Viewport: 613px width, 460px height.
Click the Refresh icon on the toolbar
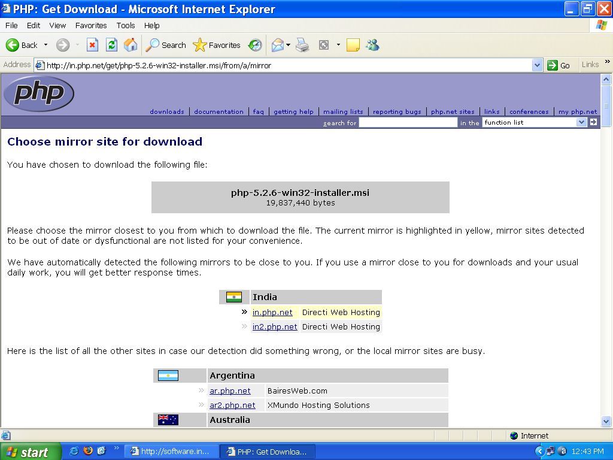111,45
